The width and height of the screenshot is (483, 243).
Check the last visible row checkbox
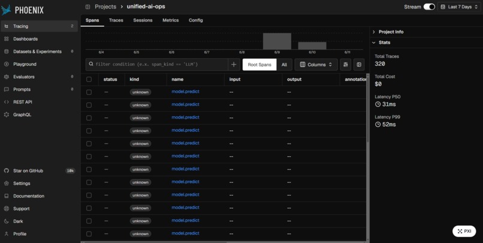click(x=89, y=234)
